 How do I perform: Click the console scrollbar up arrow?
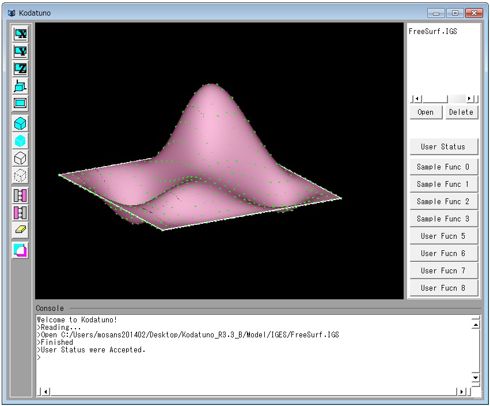click(475, 325)
